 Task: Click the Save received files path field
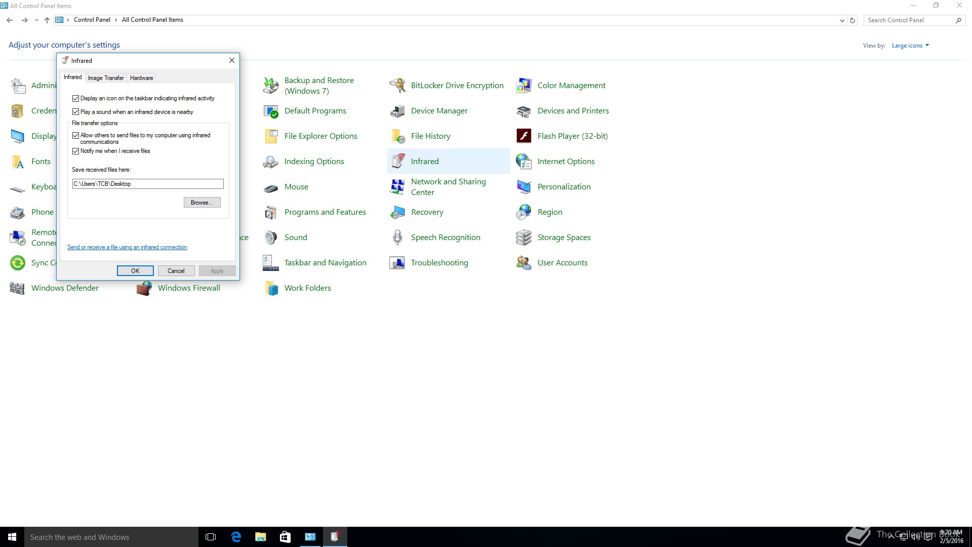tap(148, 184)
